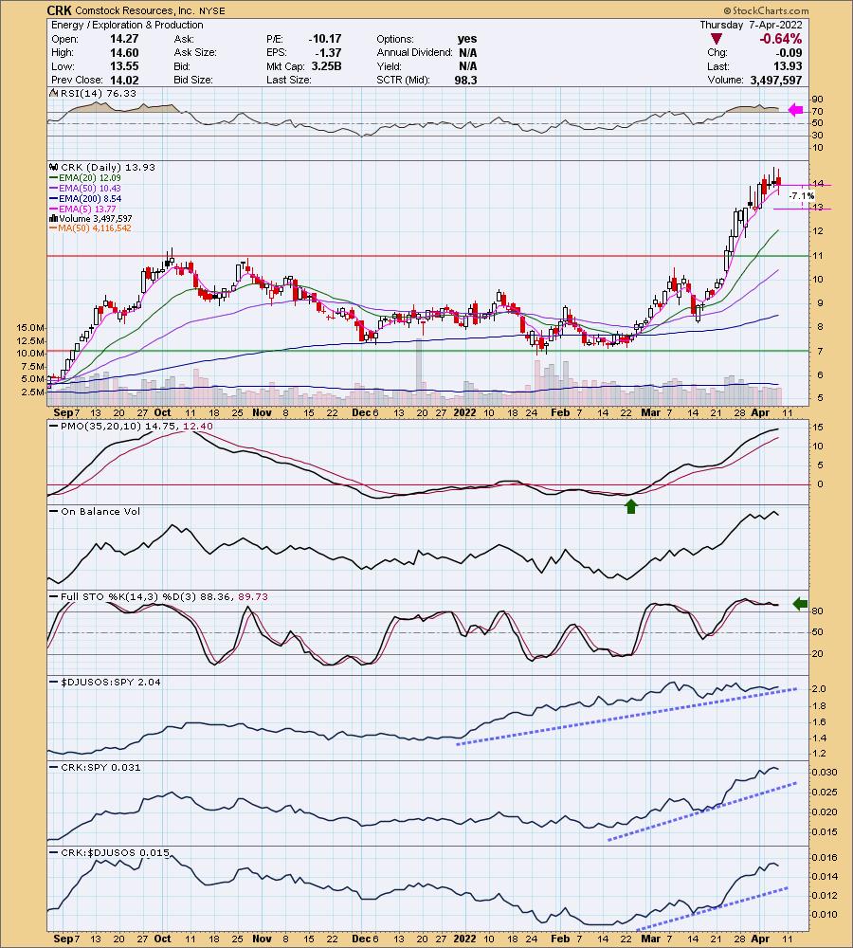Screen dimensions: 853x948
Task: Select the EMA(200) 8.54 legend entry
Action: click(89, 198)
